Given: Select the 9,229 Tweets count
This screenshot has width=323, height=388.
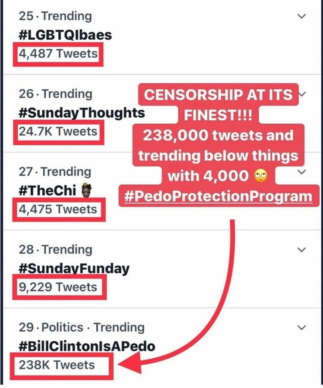Looking at the screenshot, I should click(58, 287).
